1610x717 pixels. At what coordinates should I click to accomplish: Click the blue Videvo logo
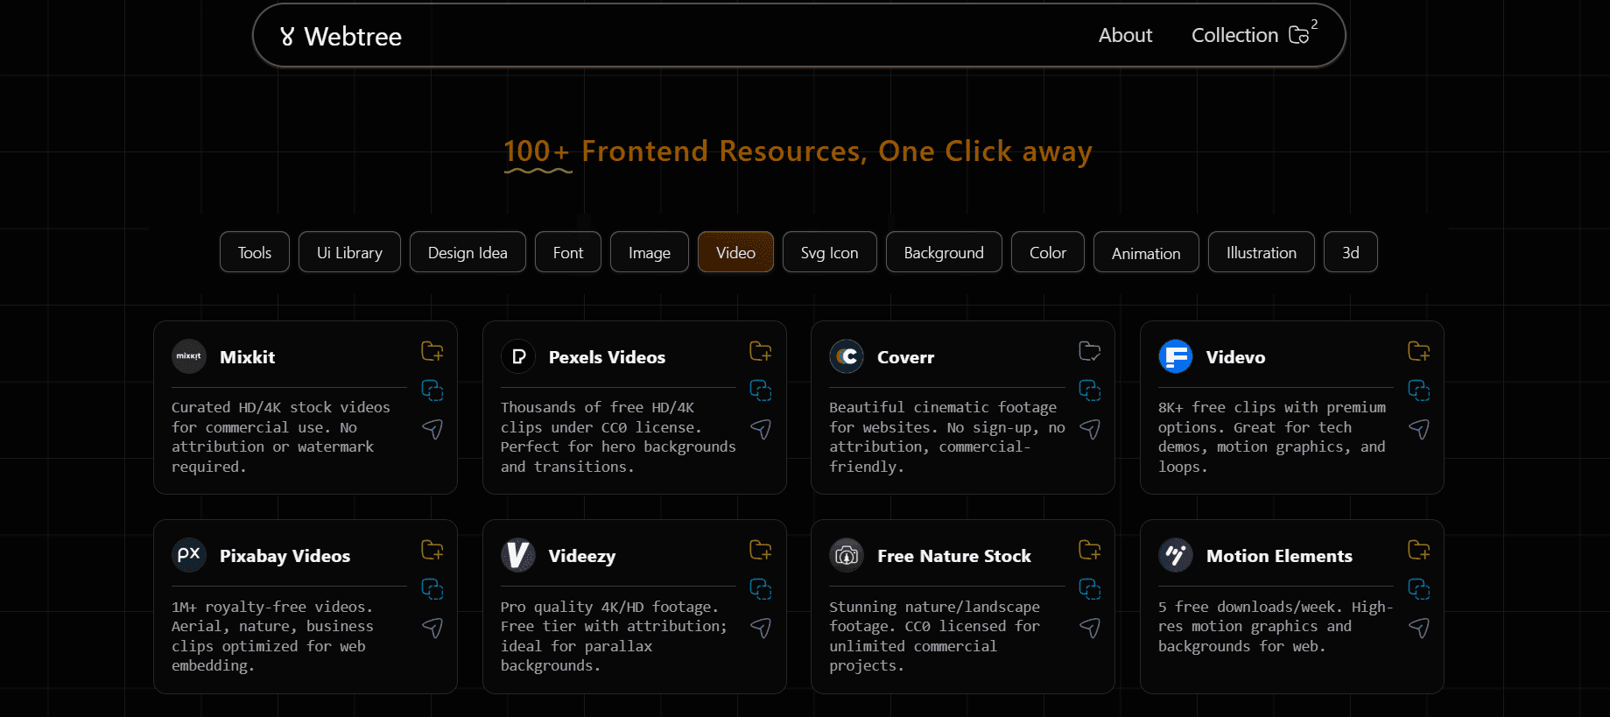pyautogui.click(x=1176, y=356)
